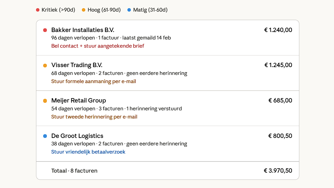Select the Kritiek (>90d) legend label

coord(58,10)
